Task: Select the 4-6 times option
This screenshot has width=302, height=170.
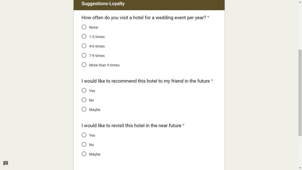Action: coord(84,46)
